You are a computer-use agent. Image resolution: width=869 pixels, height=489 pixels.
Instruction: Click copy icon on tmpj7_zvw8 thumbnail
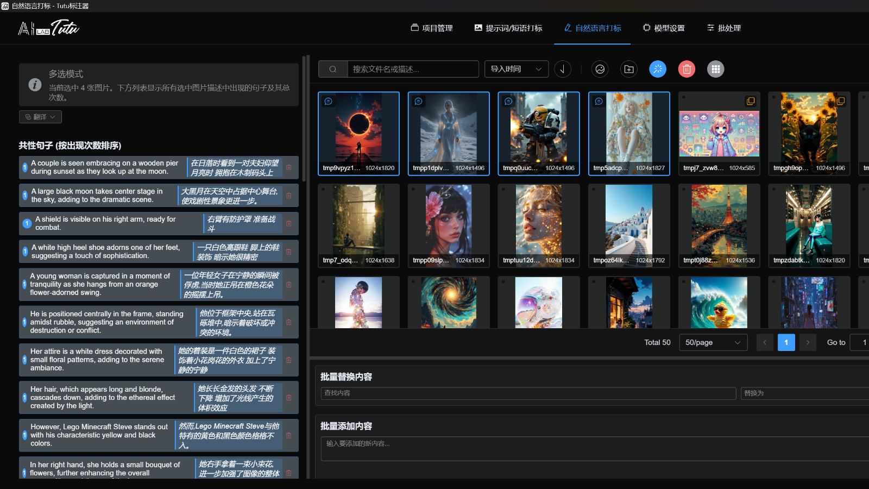pyautogui.click(x=751, y=101)
